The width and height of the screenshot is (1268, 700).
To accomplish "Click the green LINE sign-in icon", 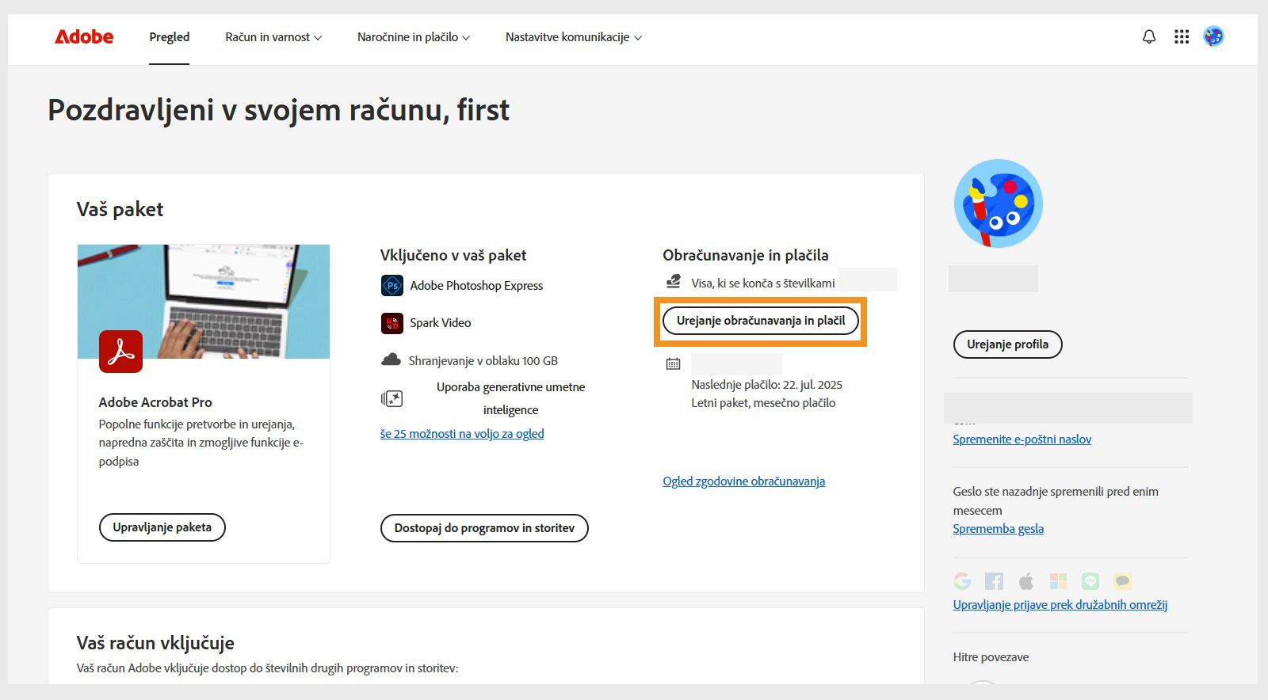I will pyautogui.click(x=1090, y=581).
